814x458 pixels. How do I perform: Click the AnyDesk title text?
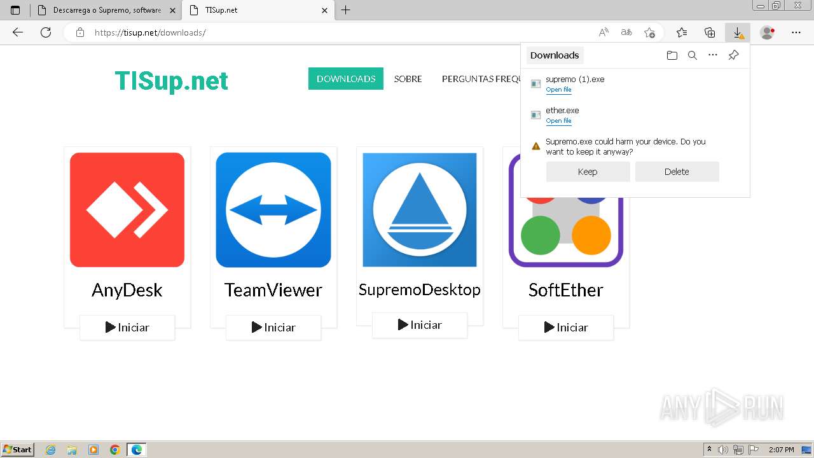point(127,290)
